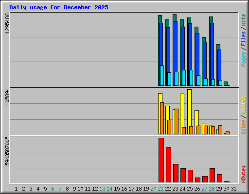Click day label 19 on the axis
249x194 pixels.
click(x=146, y=189)
